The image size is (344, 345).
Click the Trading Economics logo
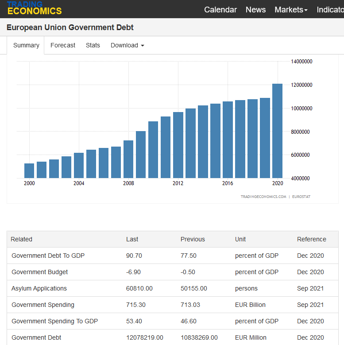pyautogui.click(x=34, y=8)
